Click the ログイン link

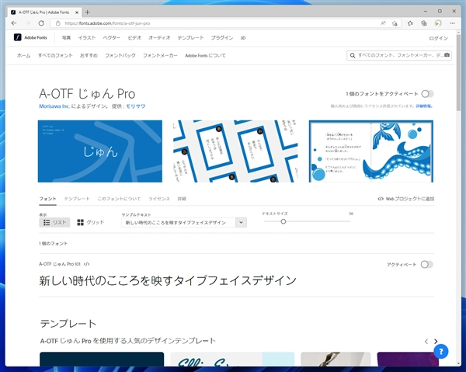click(438, 38)
